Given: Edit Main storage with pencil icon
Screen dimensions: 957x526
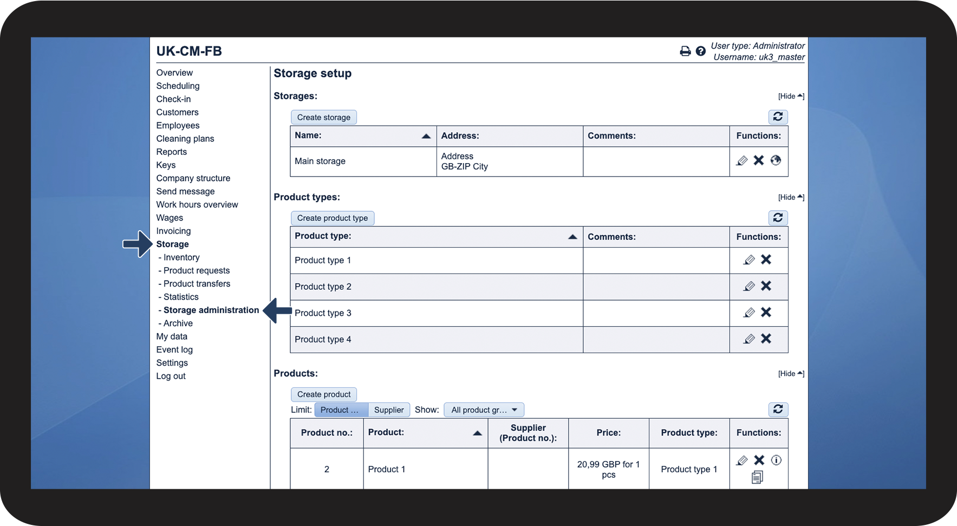Looking at the screenshot, I should pyautogui.click(x=742, y=161).
